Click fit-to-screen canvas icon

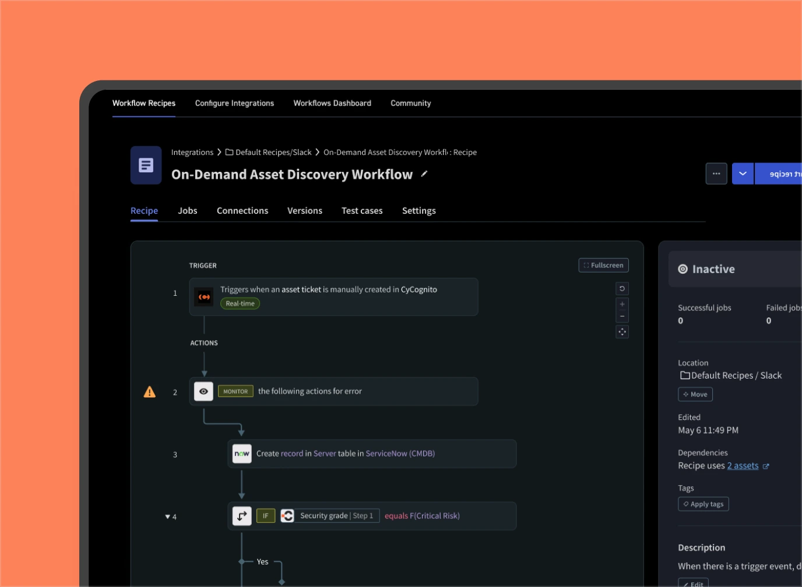coord(622,332)
